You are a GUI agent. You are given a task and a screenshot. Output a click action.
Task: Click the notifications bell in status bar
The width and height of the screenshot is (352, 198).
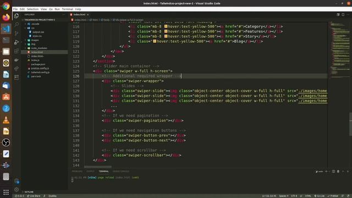348,196
